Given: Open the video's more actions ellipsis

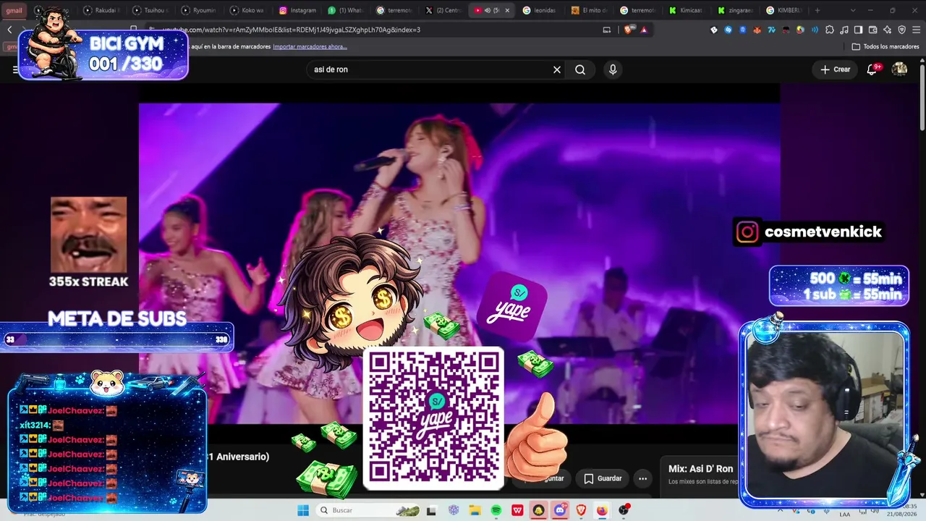Looking at the screenshot, I should 642,478.
